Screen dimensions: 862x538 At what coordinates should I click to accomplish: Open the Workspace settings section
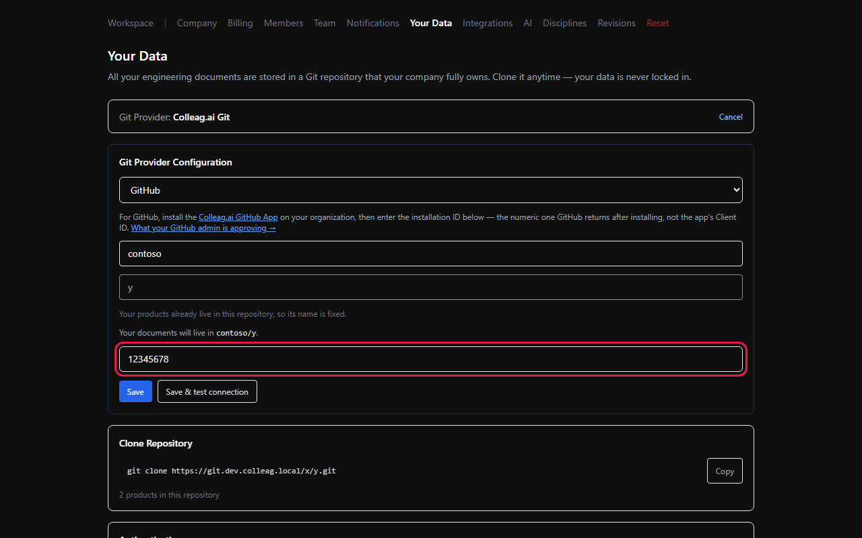pyautogui.click(x=131, y=23)
